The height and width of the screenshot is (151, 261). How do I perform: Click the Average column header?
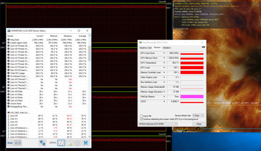point(82,36)
